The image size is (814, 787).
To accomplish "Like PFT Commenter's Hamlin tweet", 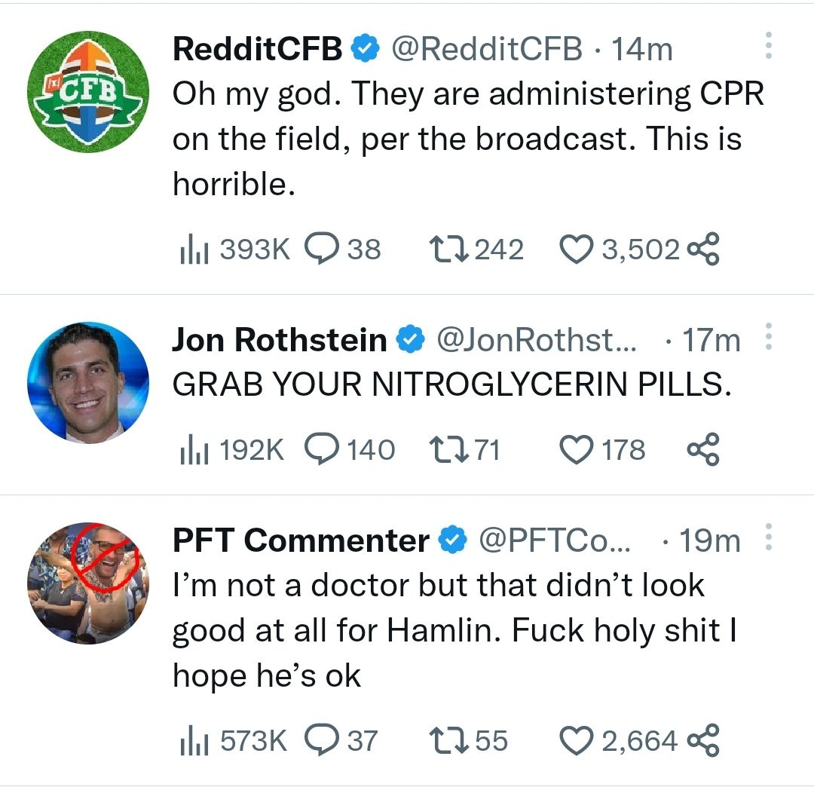I will click(577, 740).
